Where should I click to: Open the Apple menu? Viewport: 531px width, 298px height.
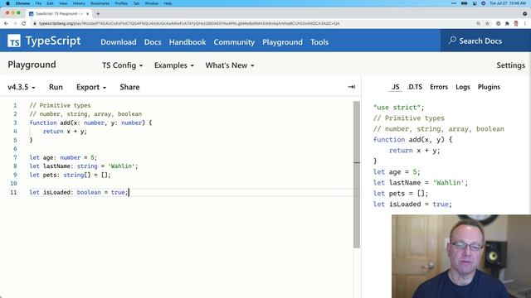(x=7, y=3)
